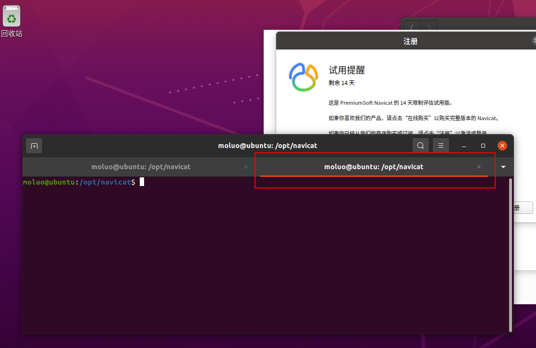Screen dimensions: 536x348
Task: Open the terminal search magnifier icon
Action: (420, 146)
